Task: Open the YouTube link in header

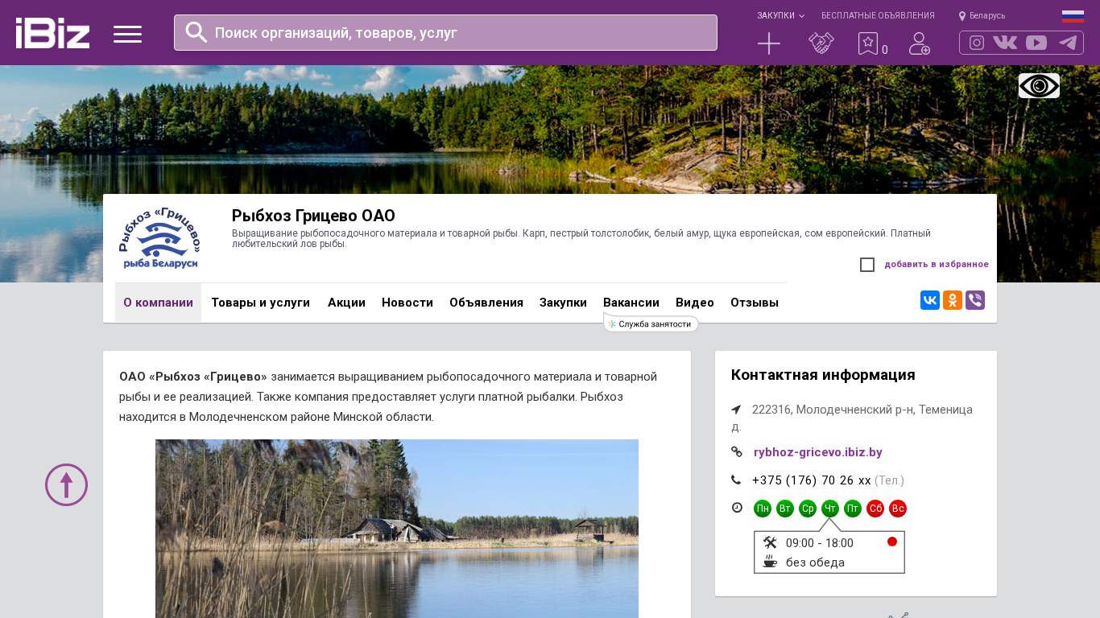Action: click(x=1036, y=43)
